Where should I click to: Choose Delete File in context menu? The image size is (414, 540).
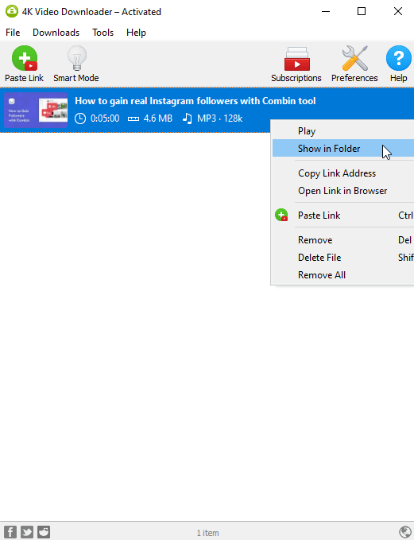point(343,257)
